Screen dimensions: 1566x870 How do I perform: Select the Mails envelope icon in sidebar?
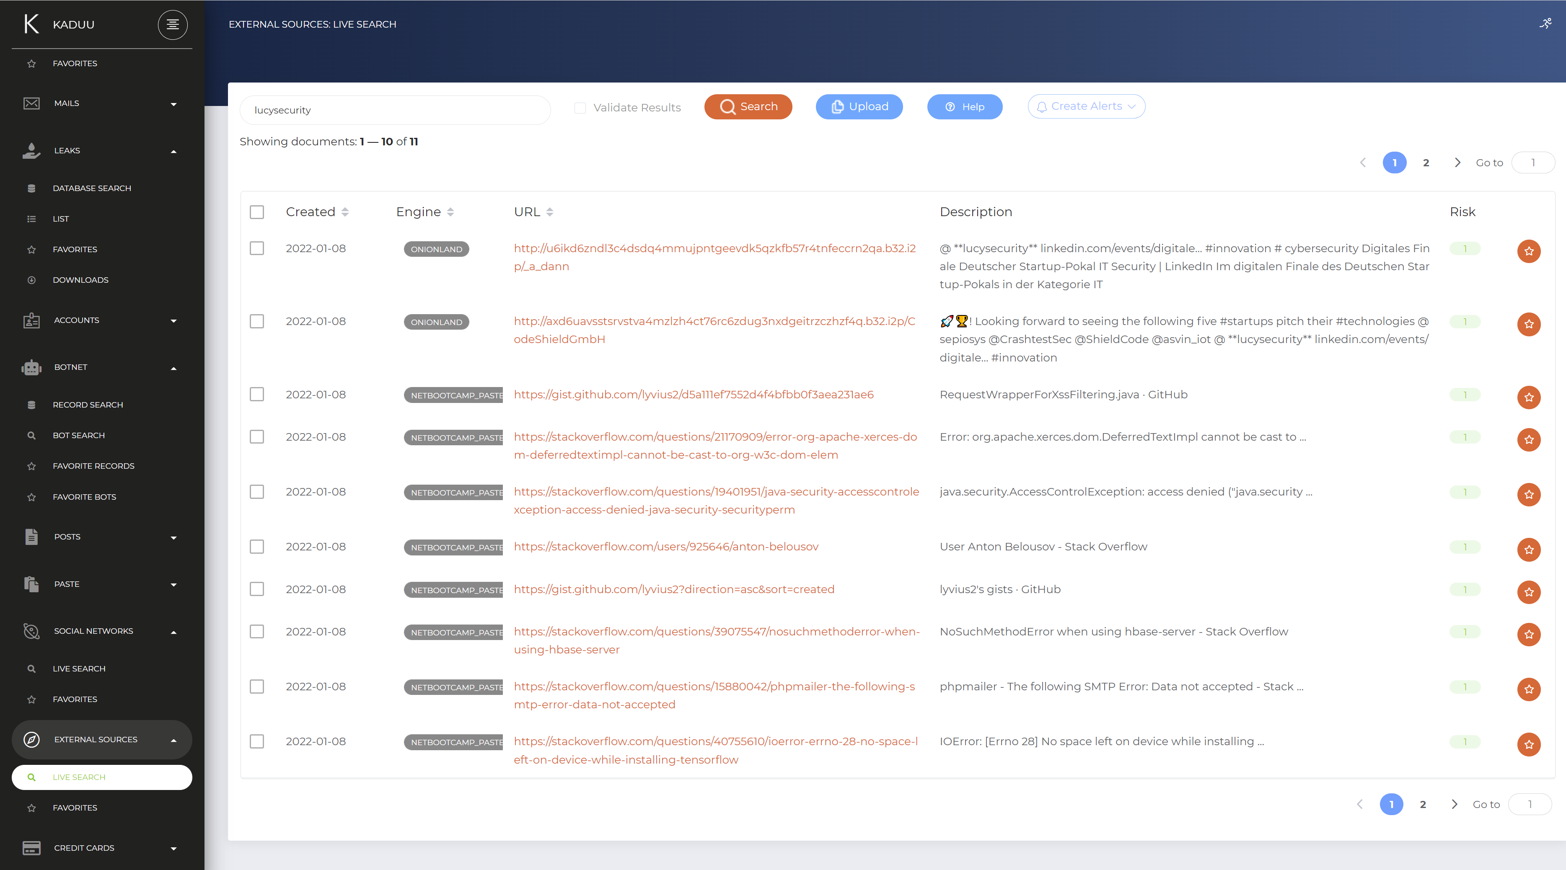tap(31, 103)
